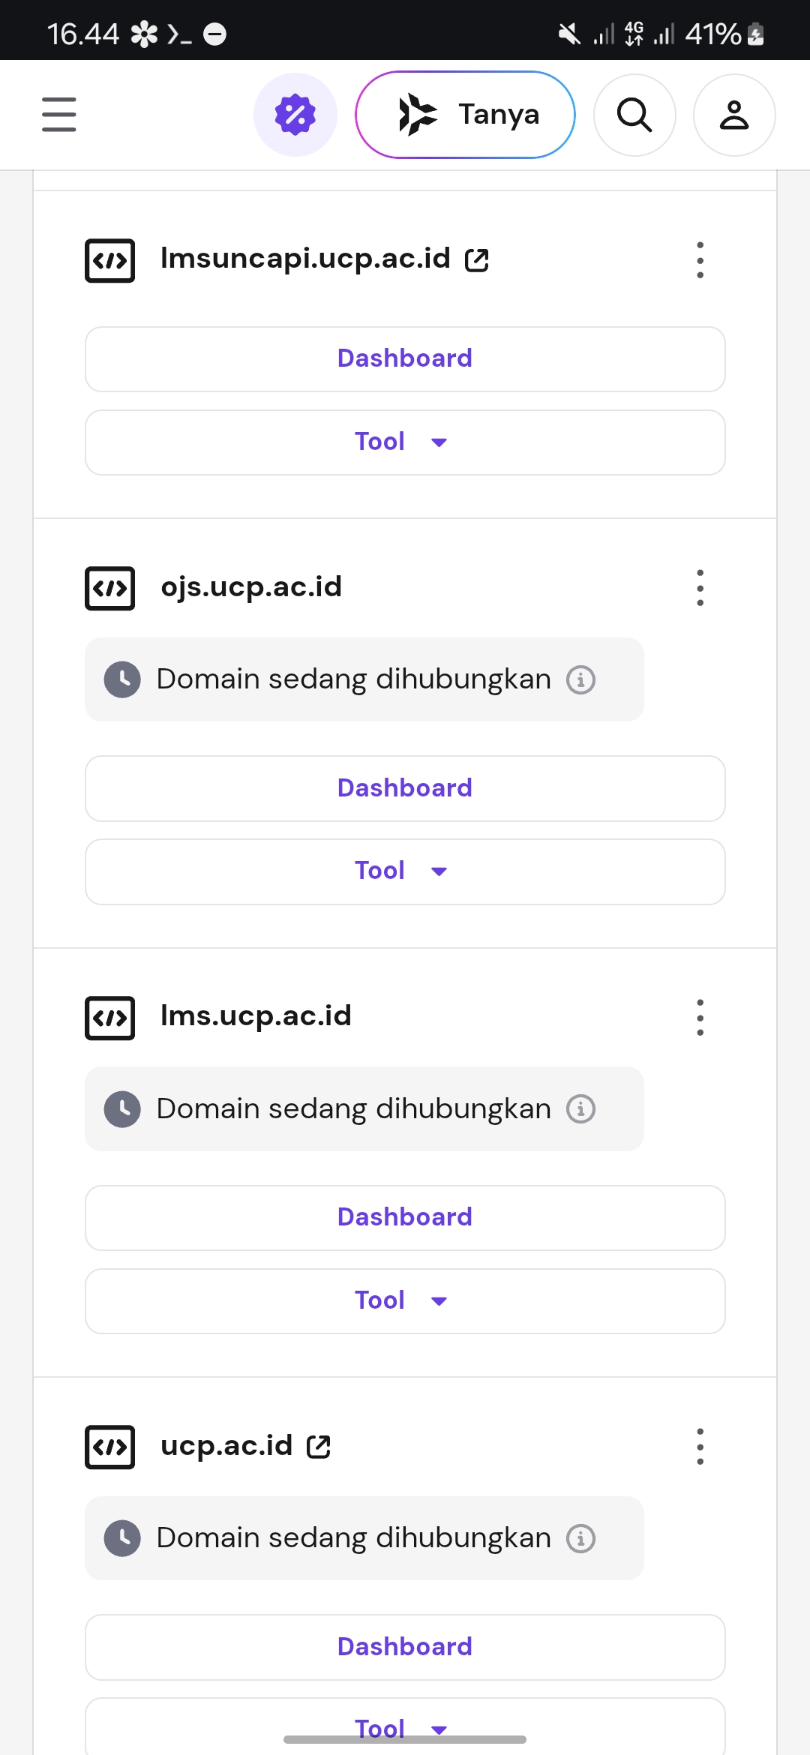
Task: Open three-dot menu for ucp.ac.id
Action: (700, 1447)
